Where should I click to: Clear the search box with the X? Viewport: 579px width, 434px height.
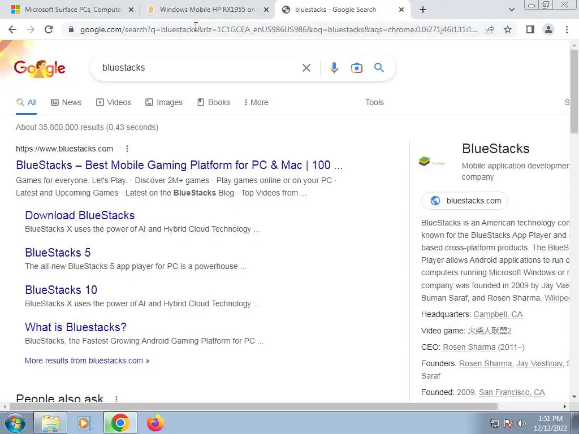(x=306, y=68)
